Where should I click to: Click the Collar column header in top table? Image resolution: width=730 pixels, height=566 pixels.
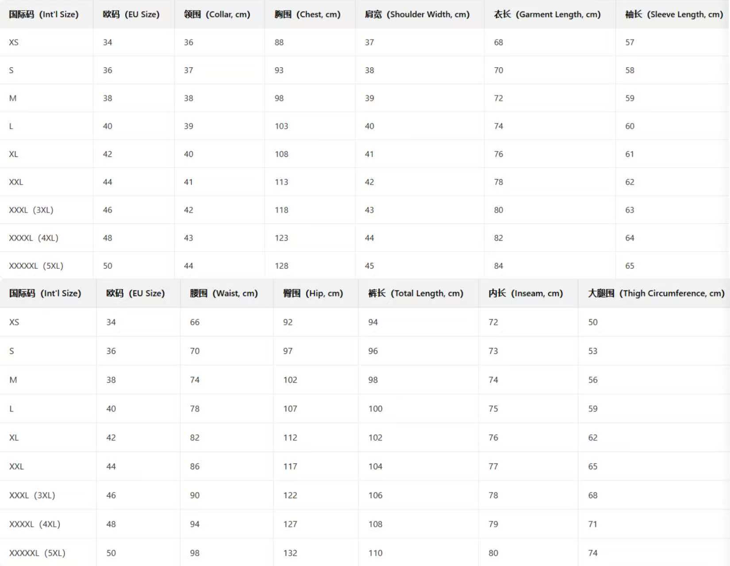point(217,14)
